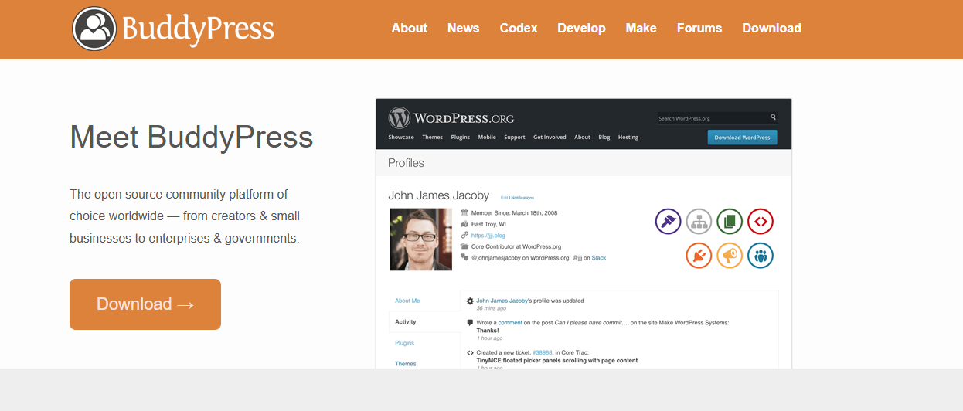This screenshot has height=411, width=963.
Task: Select Develop in the top navigation
Action: pyautogui.click(x=582, y=28)
